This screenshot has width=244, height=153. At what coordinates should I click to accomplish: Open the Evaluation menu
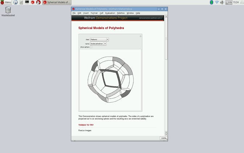click(110, 13)
